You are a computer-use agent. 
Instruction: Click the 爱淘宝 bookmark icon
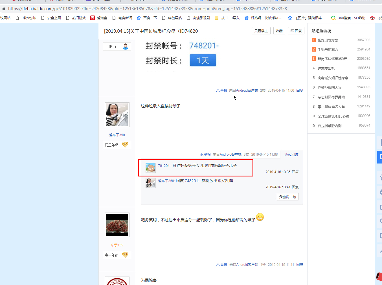(x=92, y=18)
